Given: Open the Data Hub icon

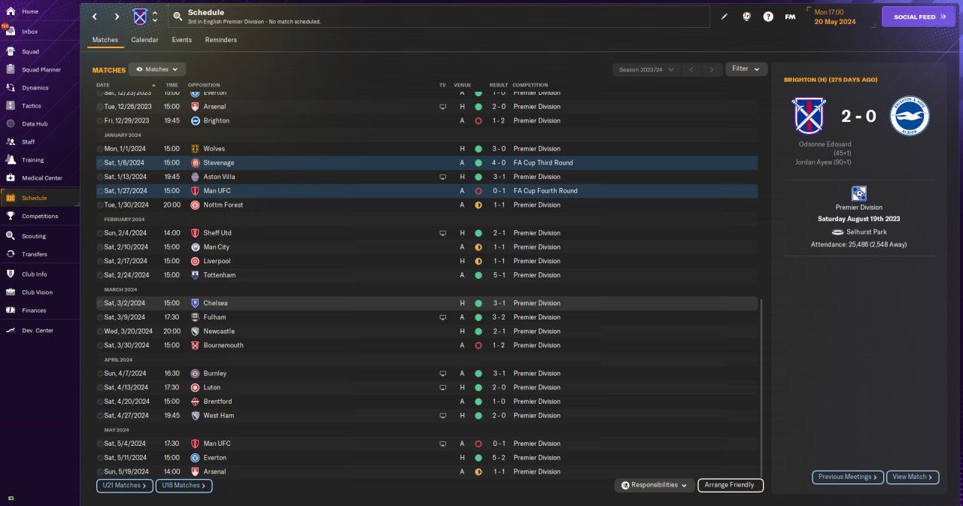Looking at the screenshot, I should pos(11,124).
